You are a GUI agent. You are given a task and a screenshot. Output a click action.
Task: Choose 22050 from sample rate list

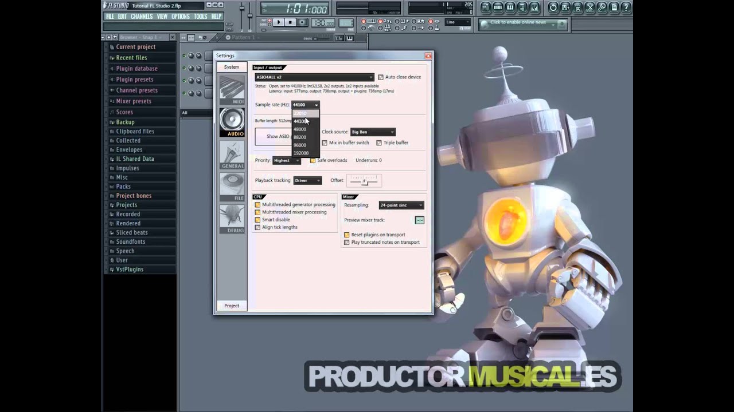[305, 113]
